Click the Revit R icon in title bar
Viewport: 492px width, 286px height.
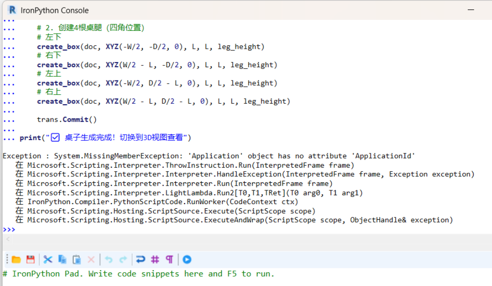coord(12,10)
